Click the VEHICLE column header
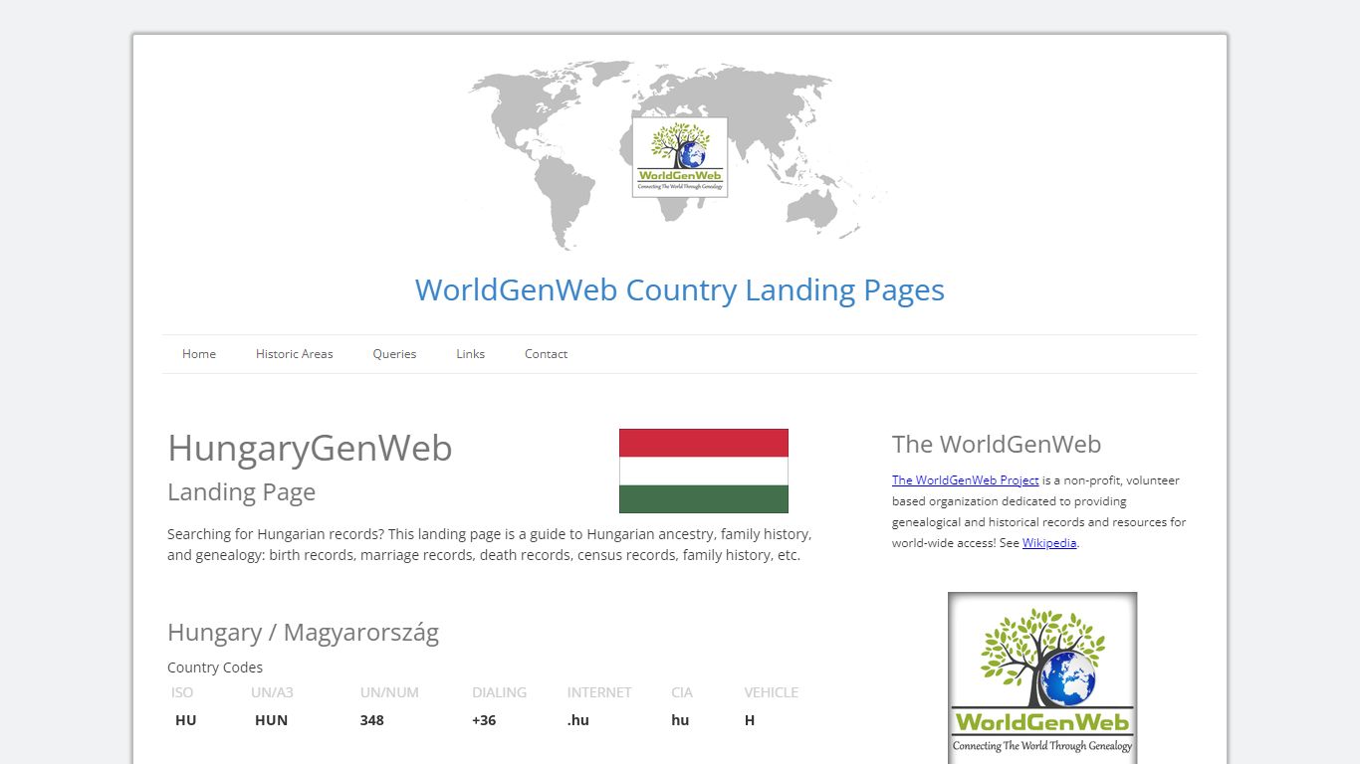1360x764 pixels. pos(771,692)
